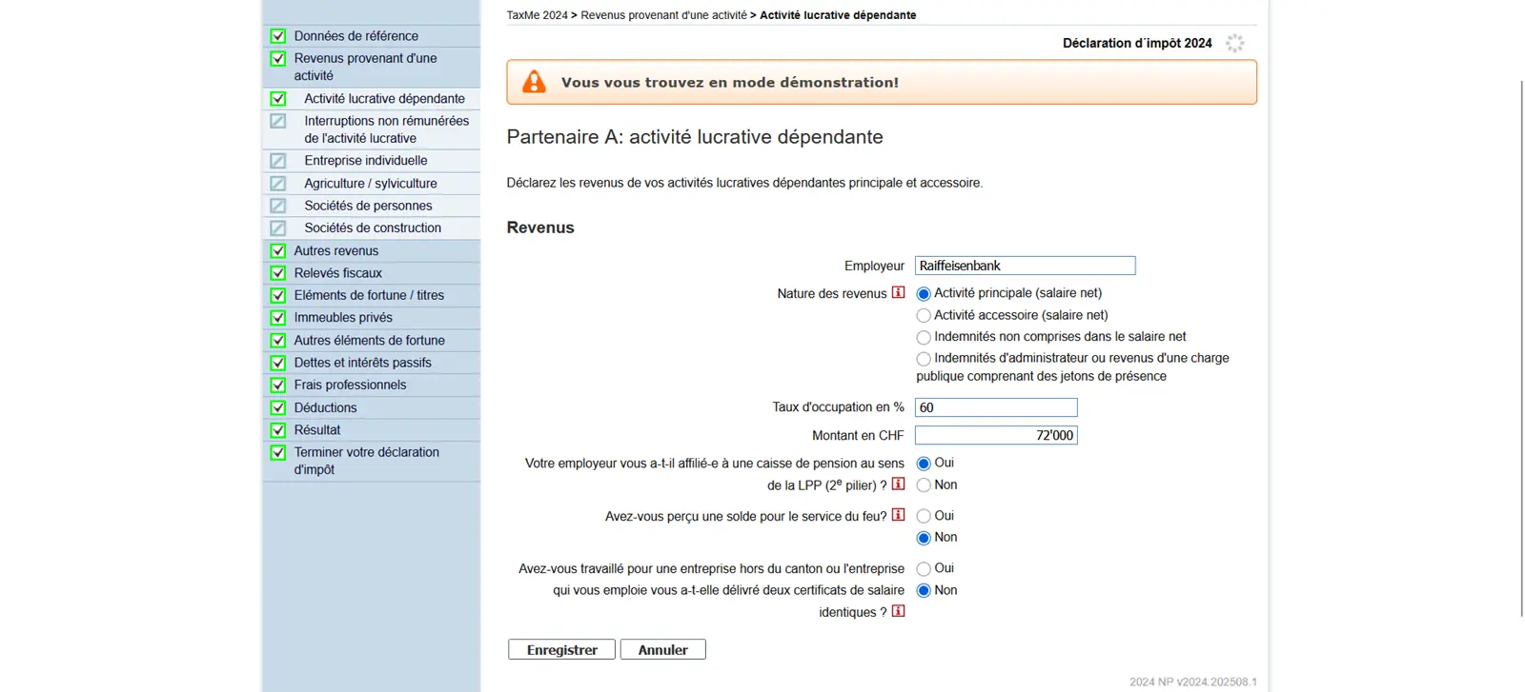The image size is (1525, 692).
Task: Click the Enregistrer button
Action: click(561, 649)
